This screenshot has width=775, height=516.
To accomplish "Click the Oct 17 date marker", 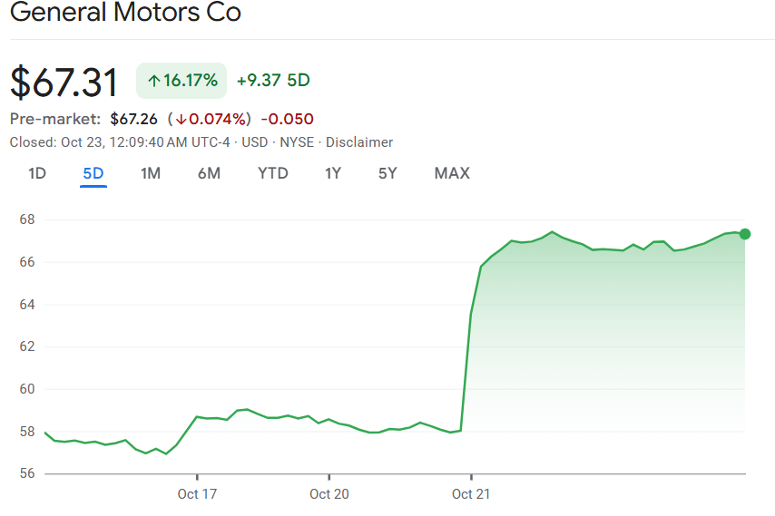I will pyautogui.click(x=197, y=494).
